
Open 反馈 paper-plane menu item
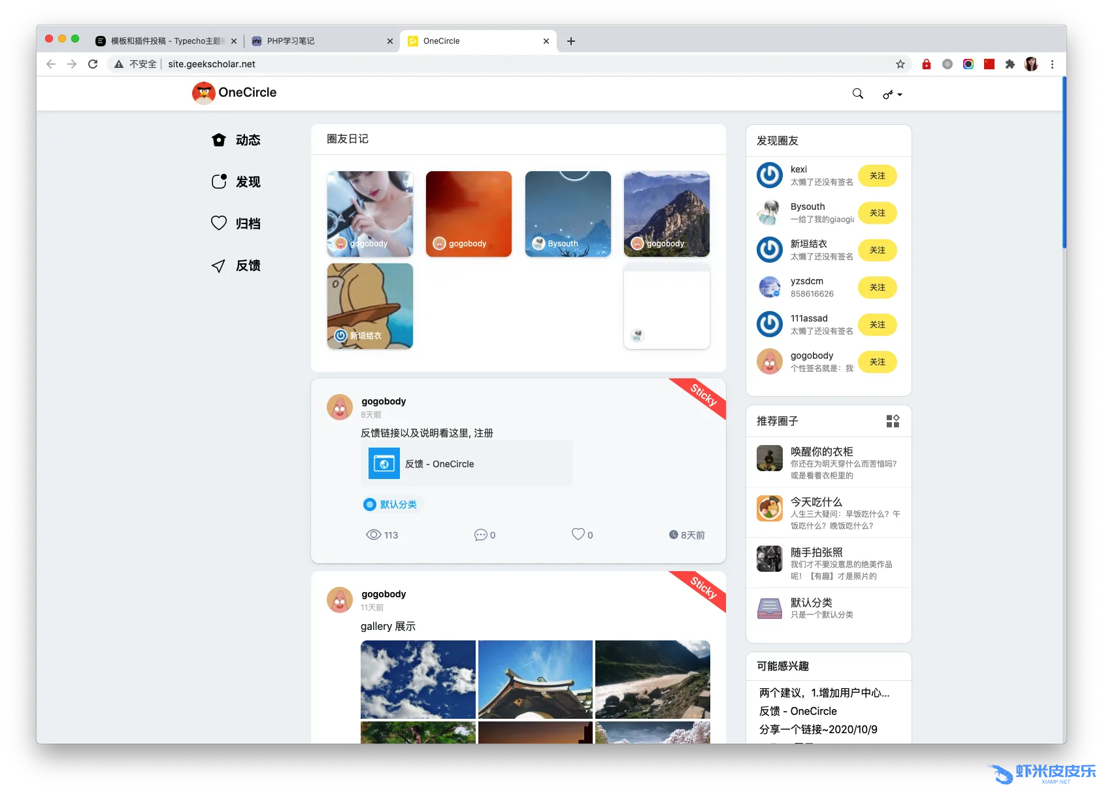click(237, 265)
